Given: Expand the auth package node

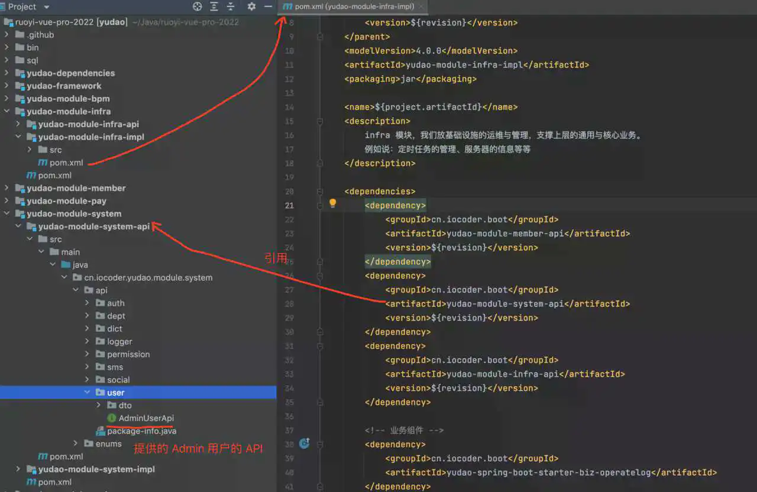Looking at the screenshot, I should pos(88,303).
